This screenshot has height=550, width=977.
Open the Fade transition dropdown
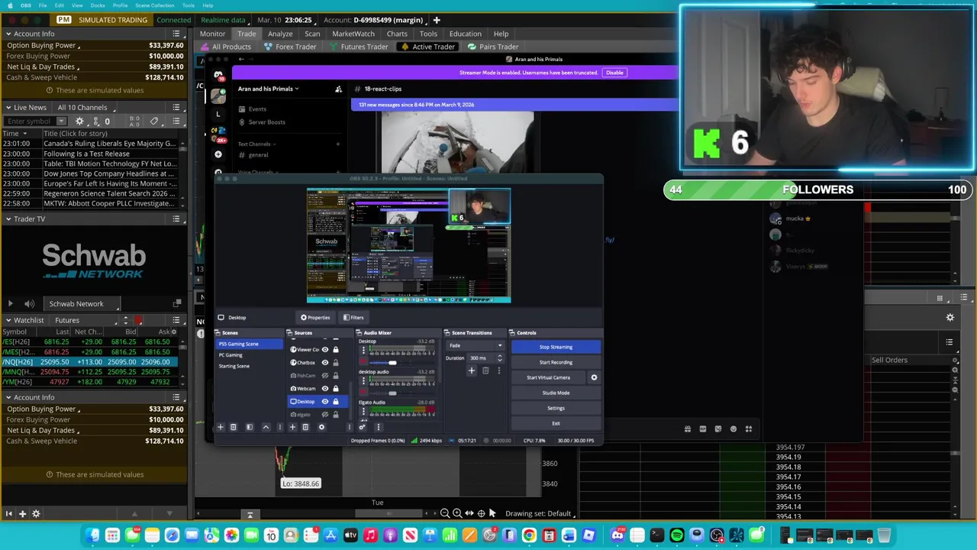476,345
